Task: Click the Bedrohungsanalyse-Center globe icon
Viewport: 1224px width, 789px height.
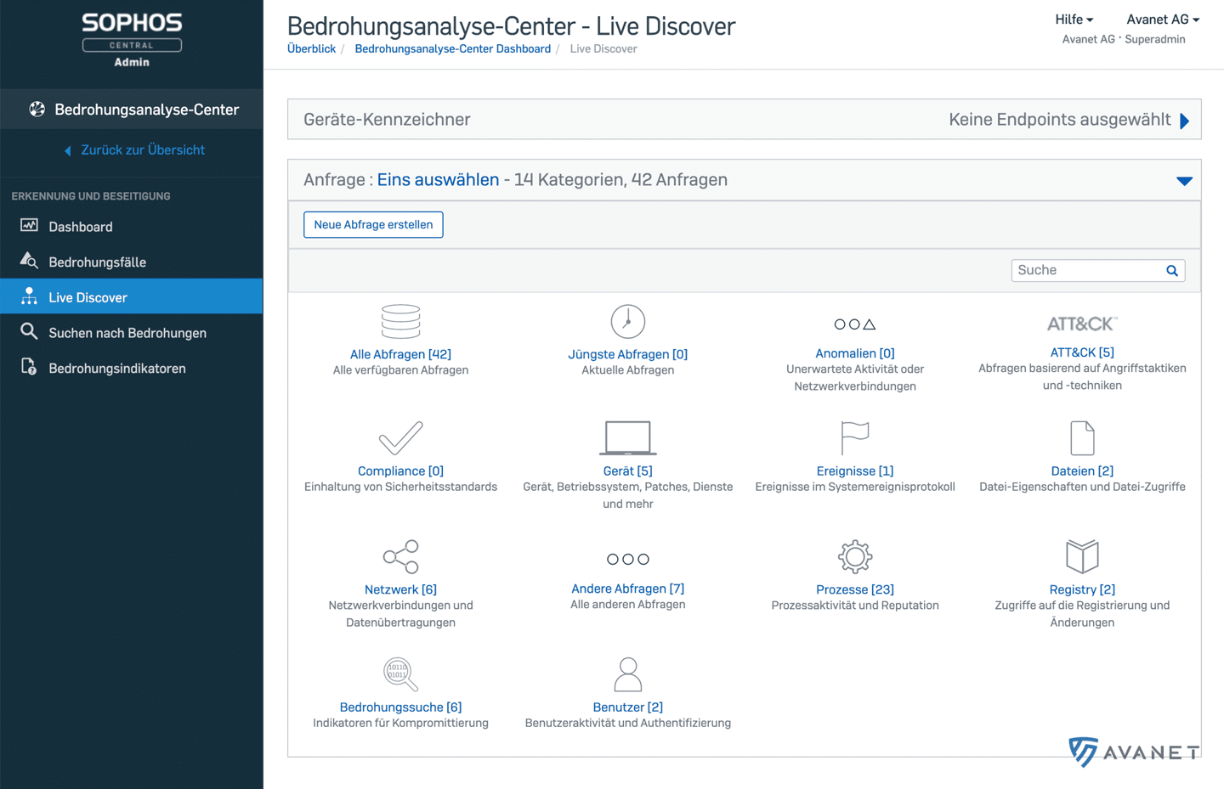Action: [x=37, y=109]
